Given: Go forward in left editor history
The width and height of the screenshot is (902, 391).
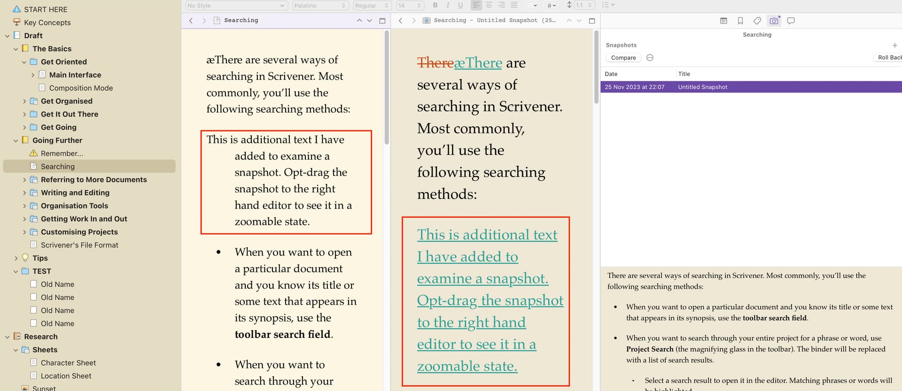Looking at the screenshot, I should pyautogui.click(x=204, y=21).
